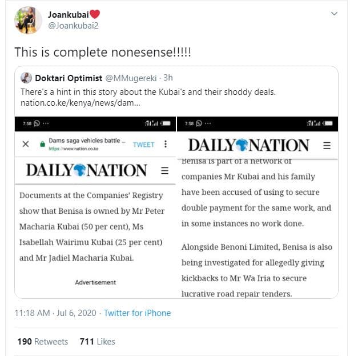Click the green padlock security icon
350x356 pixels.
[x=42, y=145]
